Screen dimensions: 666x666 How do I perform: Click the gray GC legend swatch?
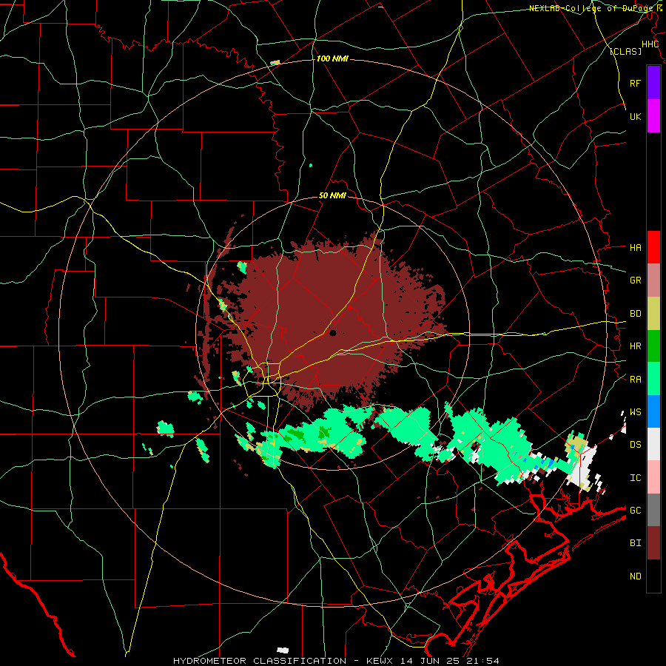coord(653,510)
